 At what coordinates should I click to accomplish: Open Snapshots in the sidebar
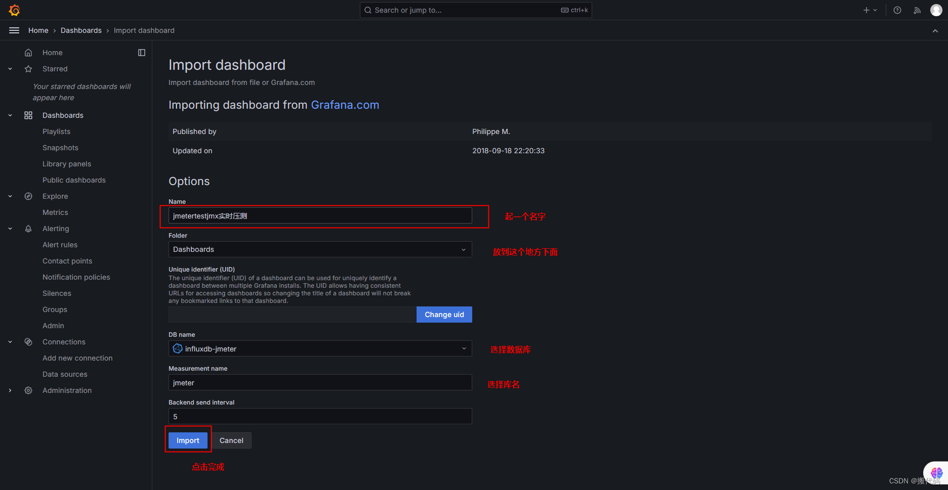[x=60, y=148]
